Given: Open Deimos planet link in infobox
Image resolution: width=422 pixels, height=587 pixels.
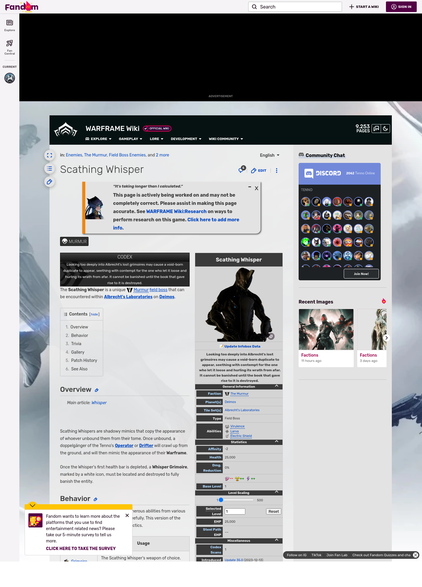Looking at the screenshot, I should 230,402.
